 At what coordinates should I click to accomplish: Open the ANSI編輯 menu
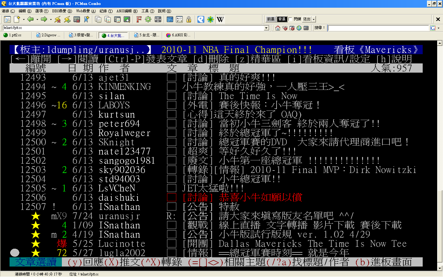tap(127, 11)
